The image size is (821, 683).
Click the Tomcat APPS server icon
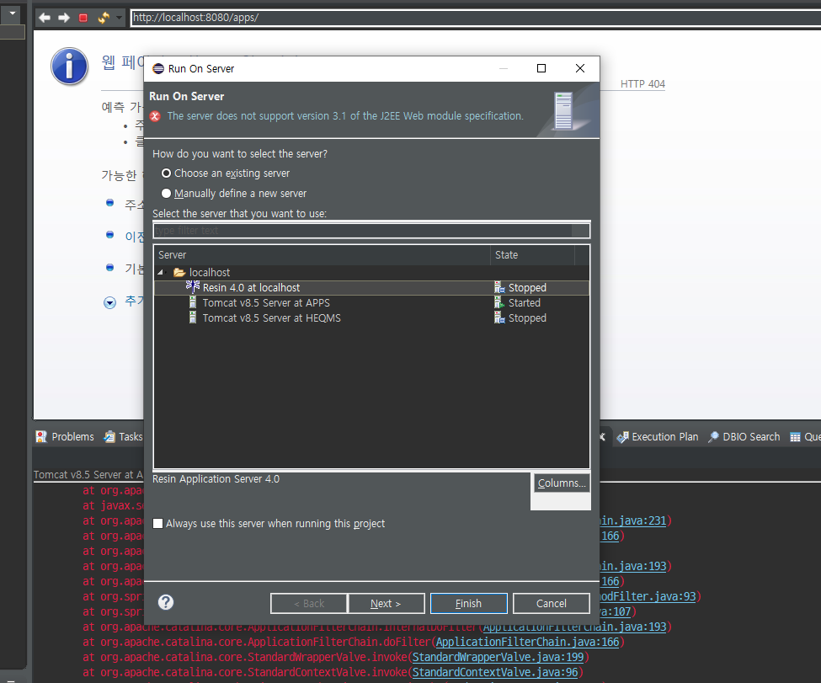[x=194, y=302]
